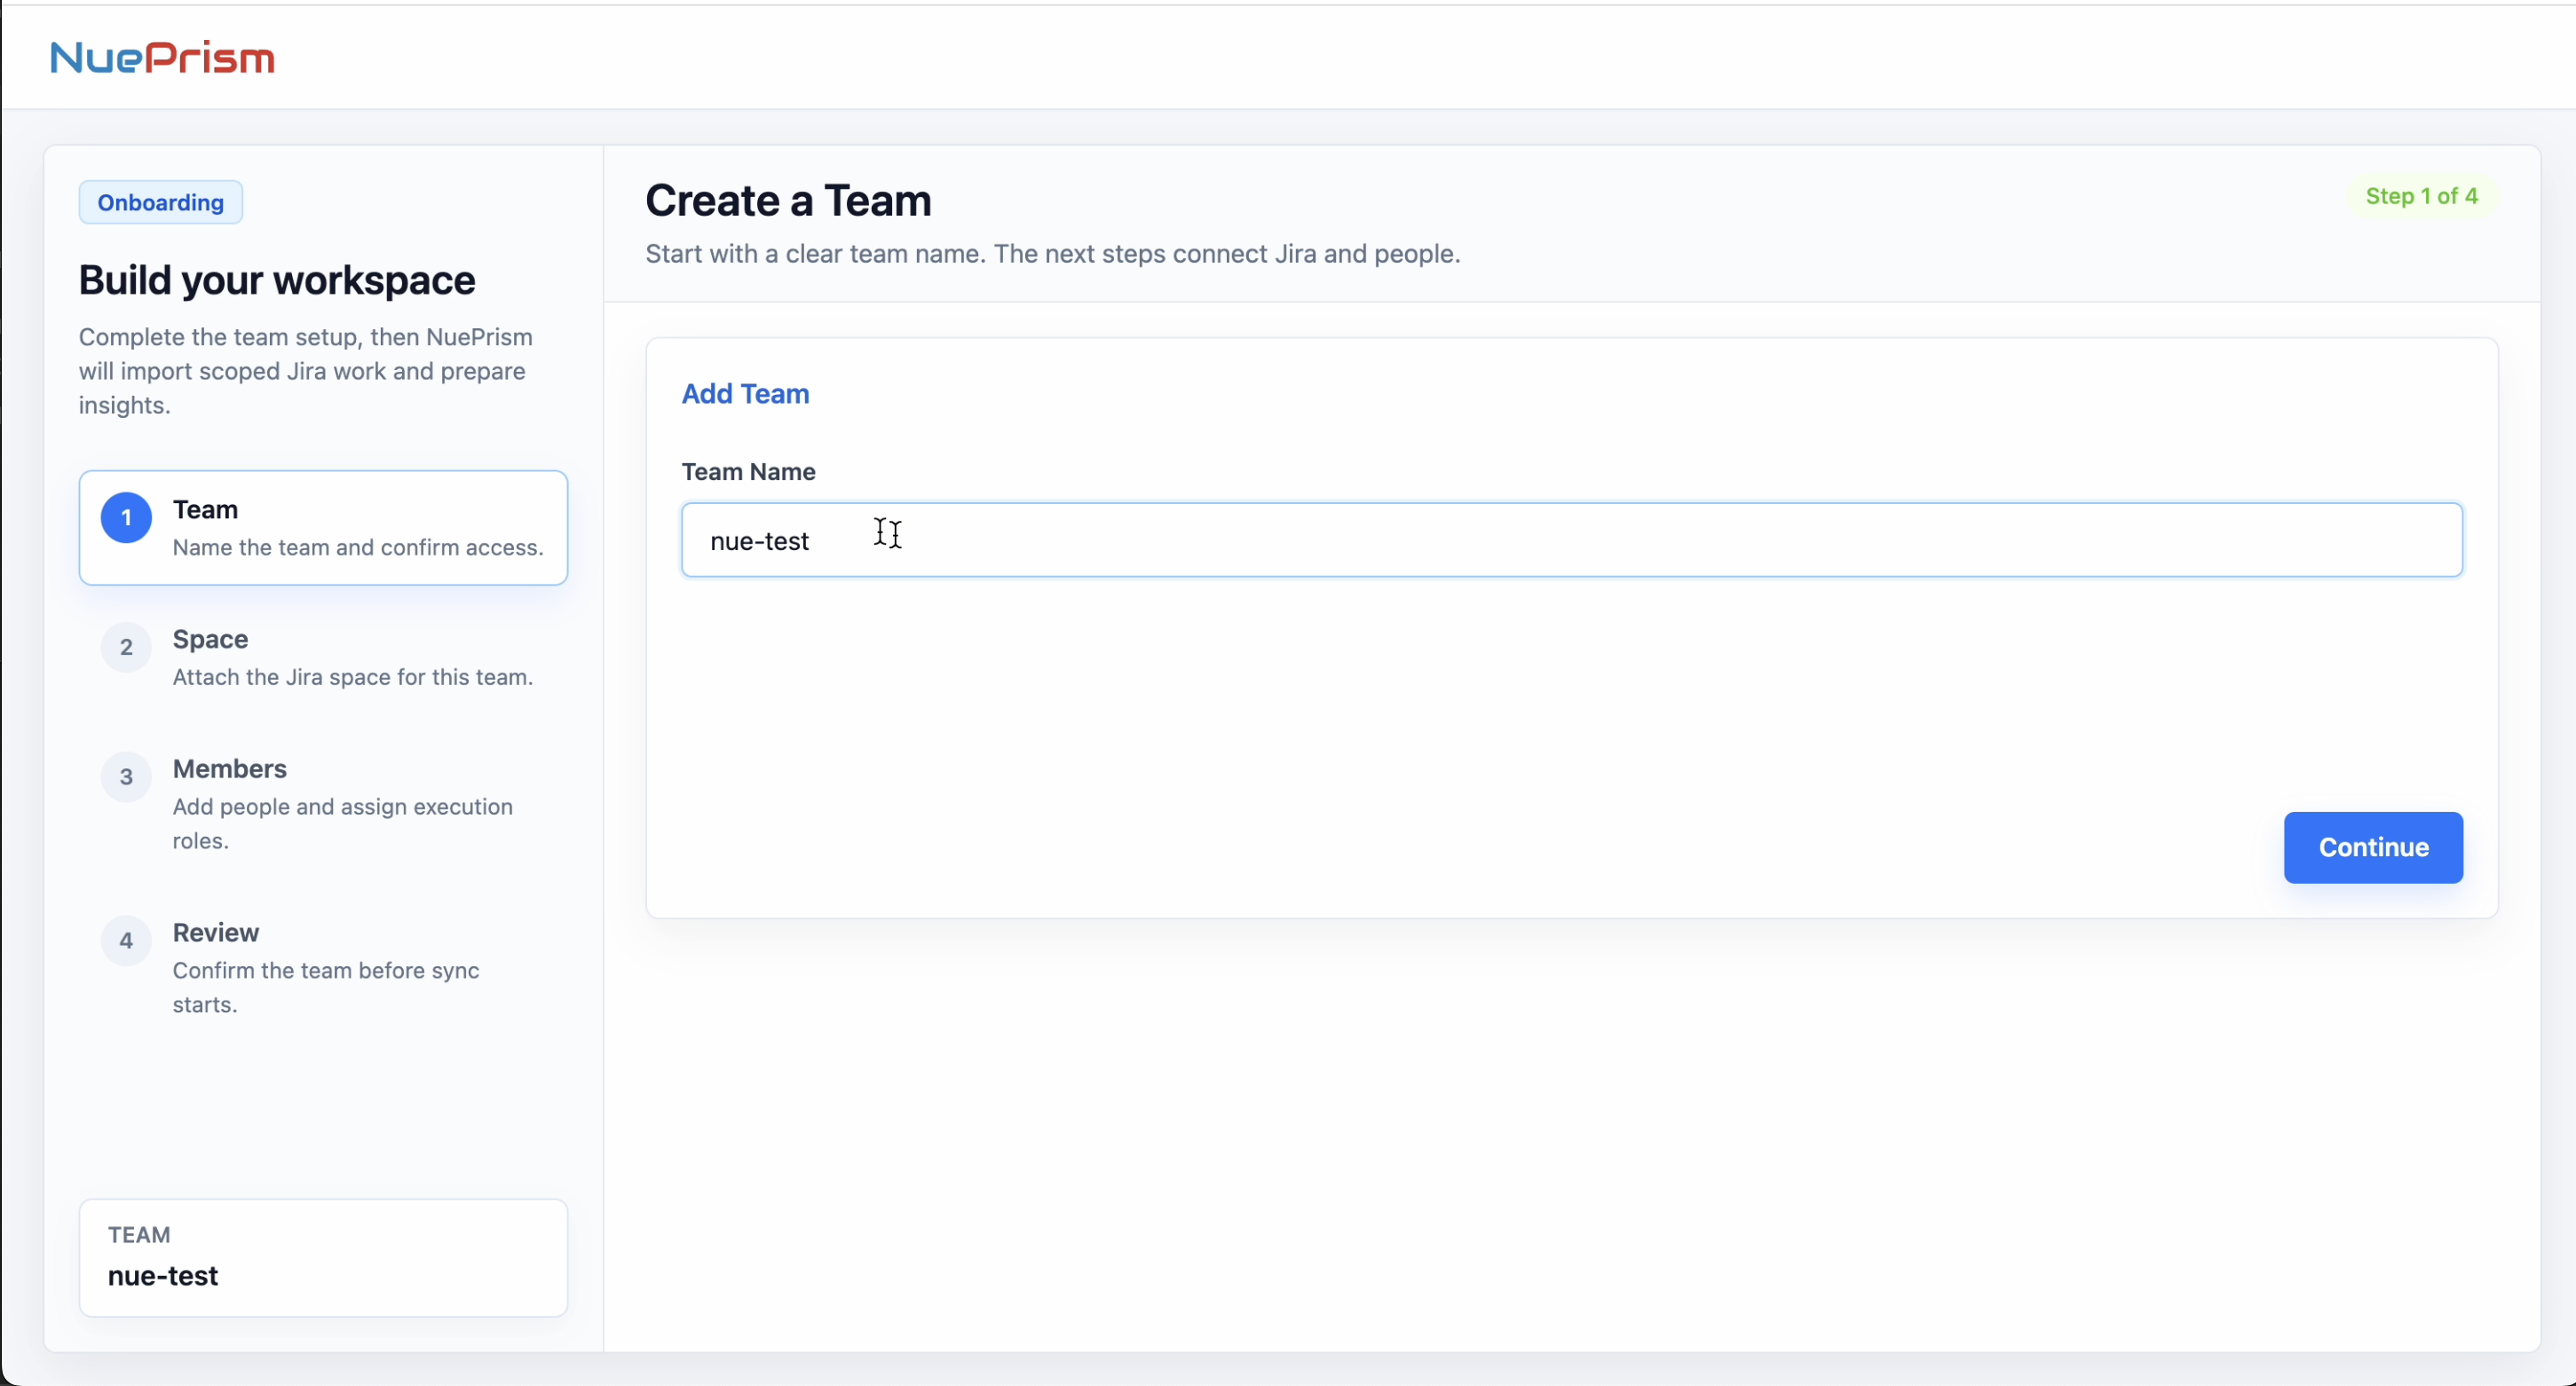Select the step 2 circle icon

click(x=126, y=648)
